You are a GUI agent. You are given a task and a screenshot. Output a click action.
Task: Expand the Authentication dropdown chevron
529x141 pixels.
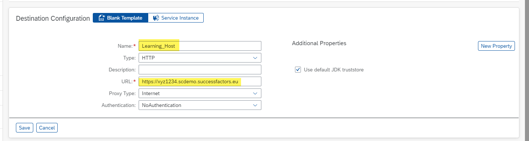tap(255, 105)
